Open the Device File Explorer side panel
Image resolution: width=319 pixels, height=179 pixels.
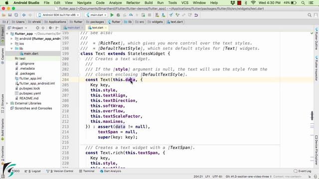[317, 150]
